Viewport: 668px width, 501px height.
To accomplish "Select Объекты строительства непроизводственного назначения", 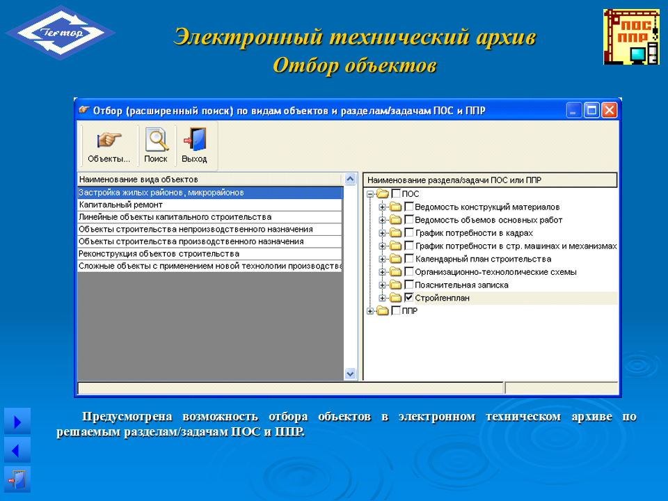I will click(210, 229).
